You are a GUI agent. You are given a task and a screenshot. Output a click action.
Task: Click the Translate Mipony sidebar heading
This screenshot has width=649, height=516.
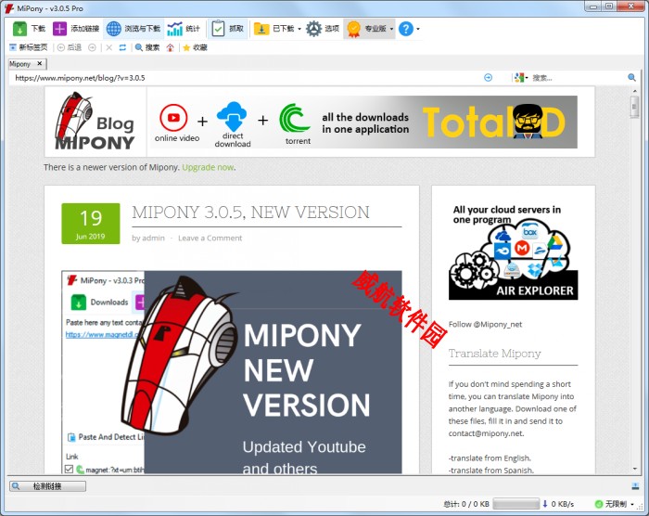[x=494, y=353]
